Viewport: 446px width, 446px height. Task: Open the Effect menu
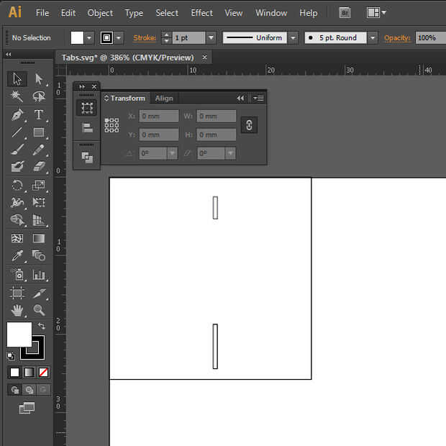(x=201, y=13)
